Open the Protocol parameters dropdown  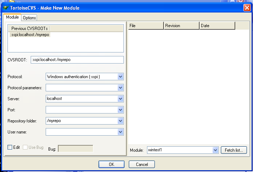click(120, 88)
